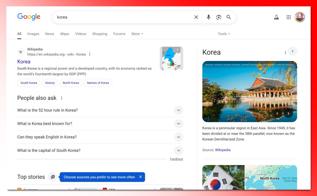The width and height of the screenshot is (317, 196).
Task: Open the People also ask options menu
Action: coord(62,98)
